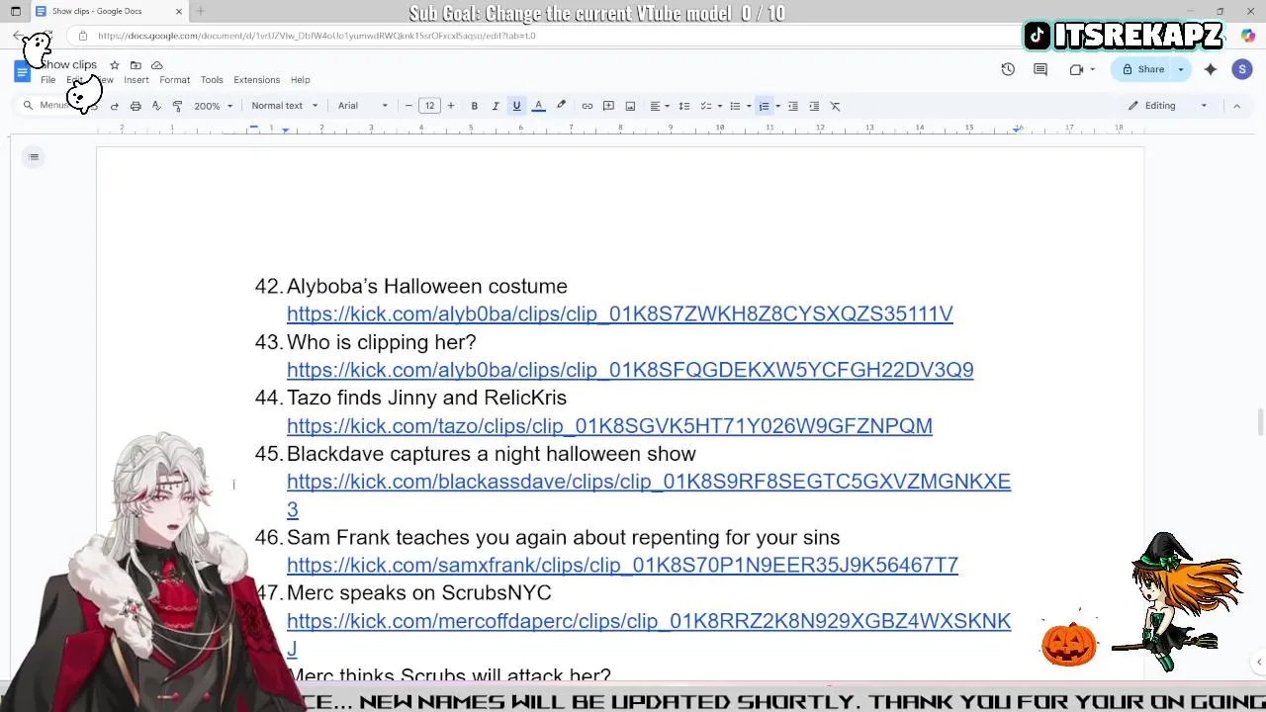Viewport: 1266px width, 712px height.
Task: Edit the font size field showing 12
Action: point(429,106)
